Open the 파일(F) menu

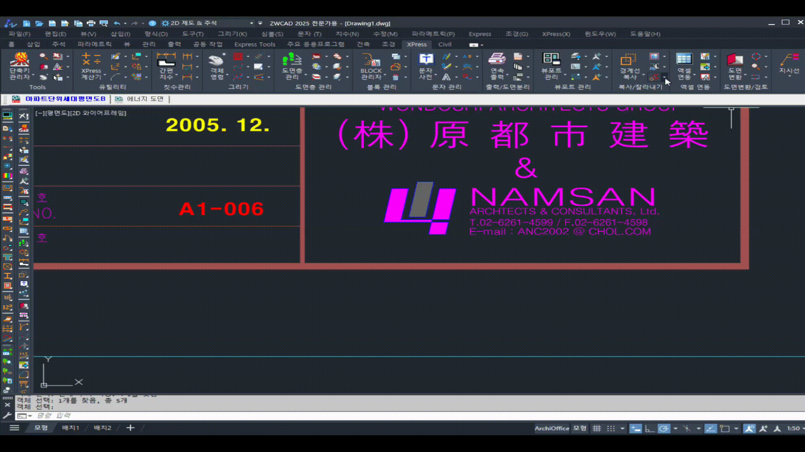19,34
